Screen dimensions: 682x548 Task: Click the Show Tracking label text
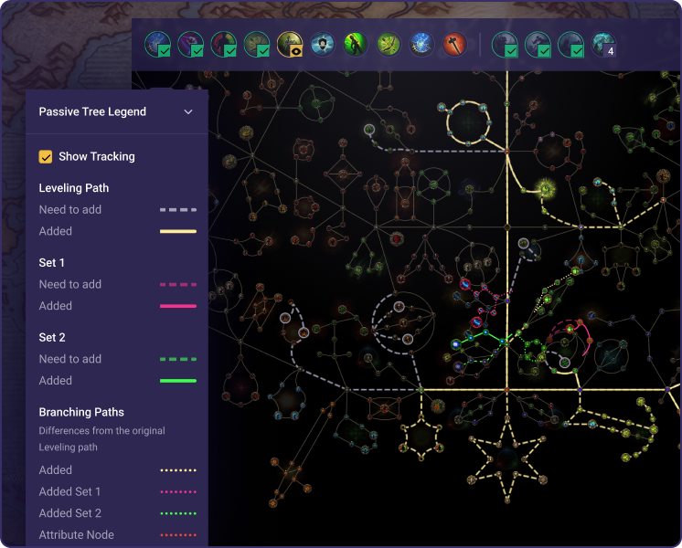pyautogui.click(x=96, y=157)
